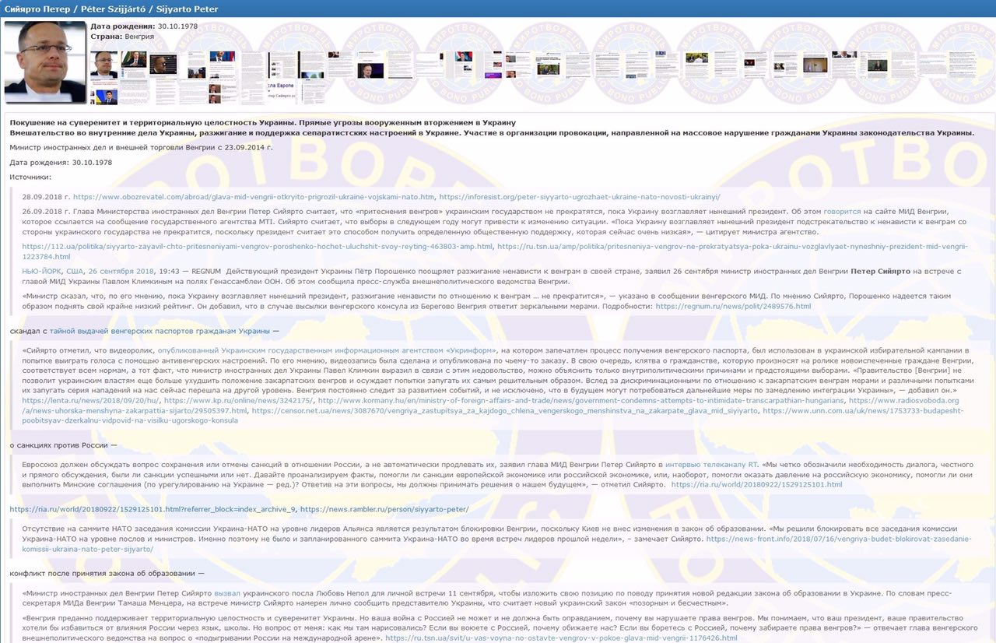Open the ria.ru link after the Сийярто quote

point(756,484)
